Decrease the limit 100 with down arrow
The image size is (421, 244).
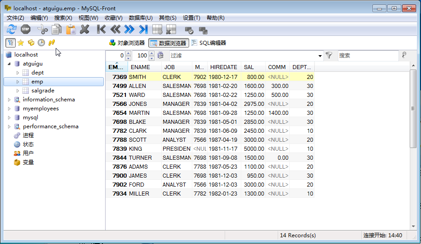[152, 58]
